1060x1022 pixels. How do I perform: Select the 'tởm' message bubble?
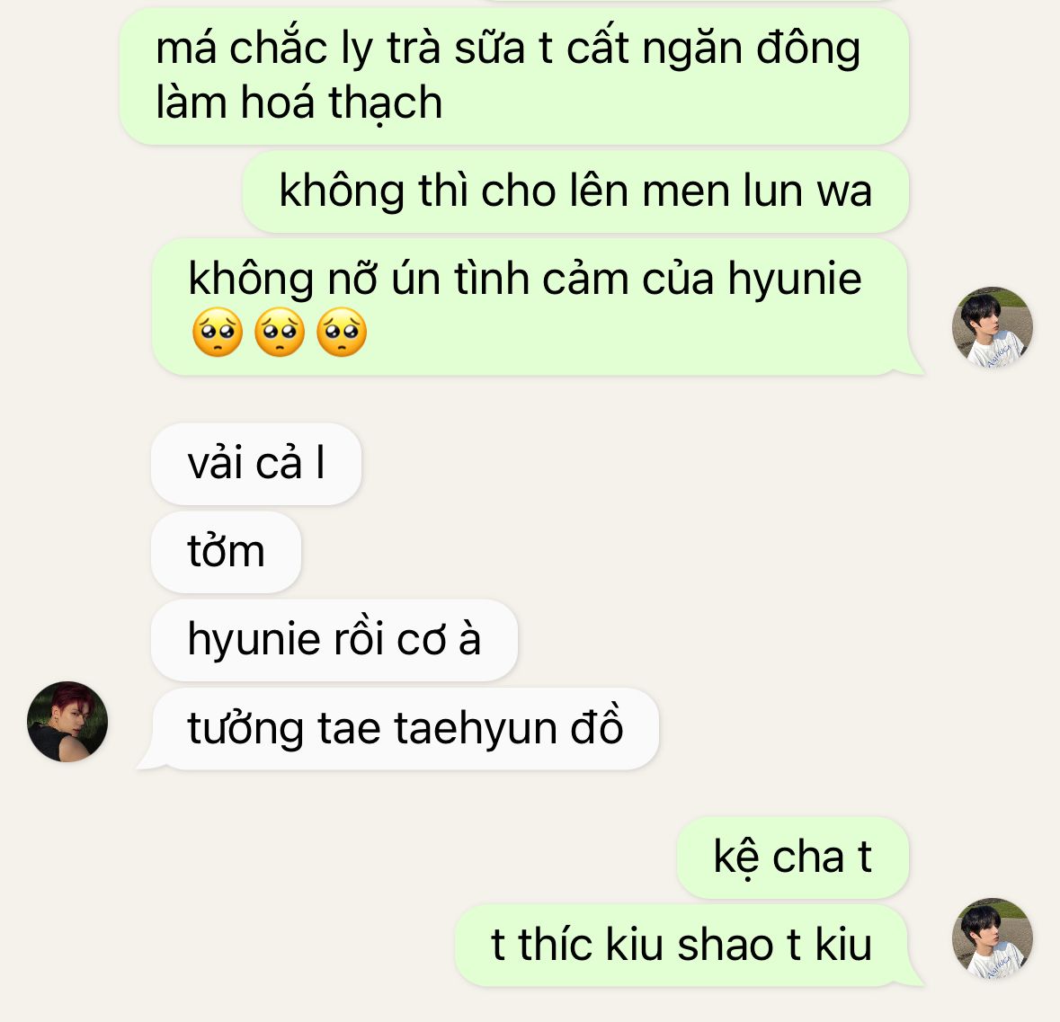[x=226, y=552]
